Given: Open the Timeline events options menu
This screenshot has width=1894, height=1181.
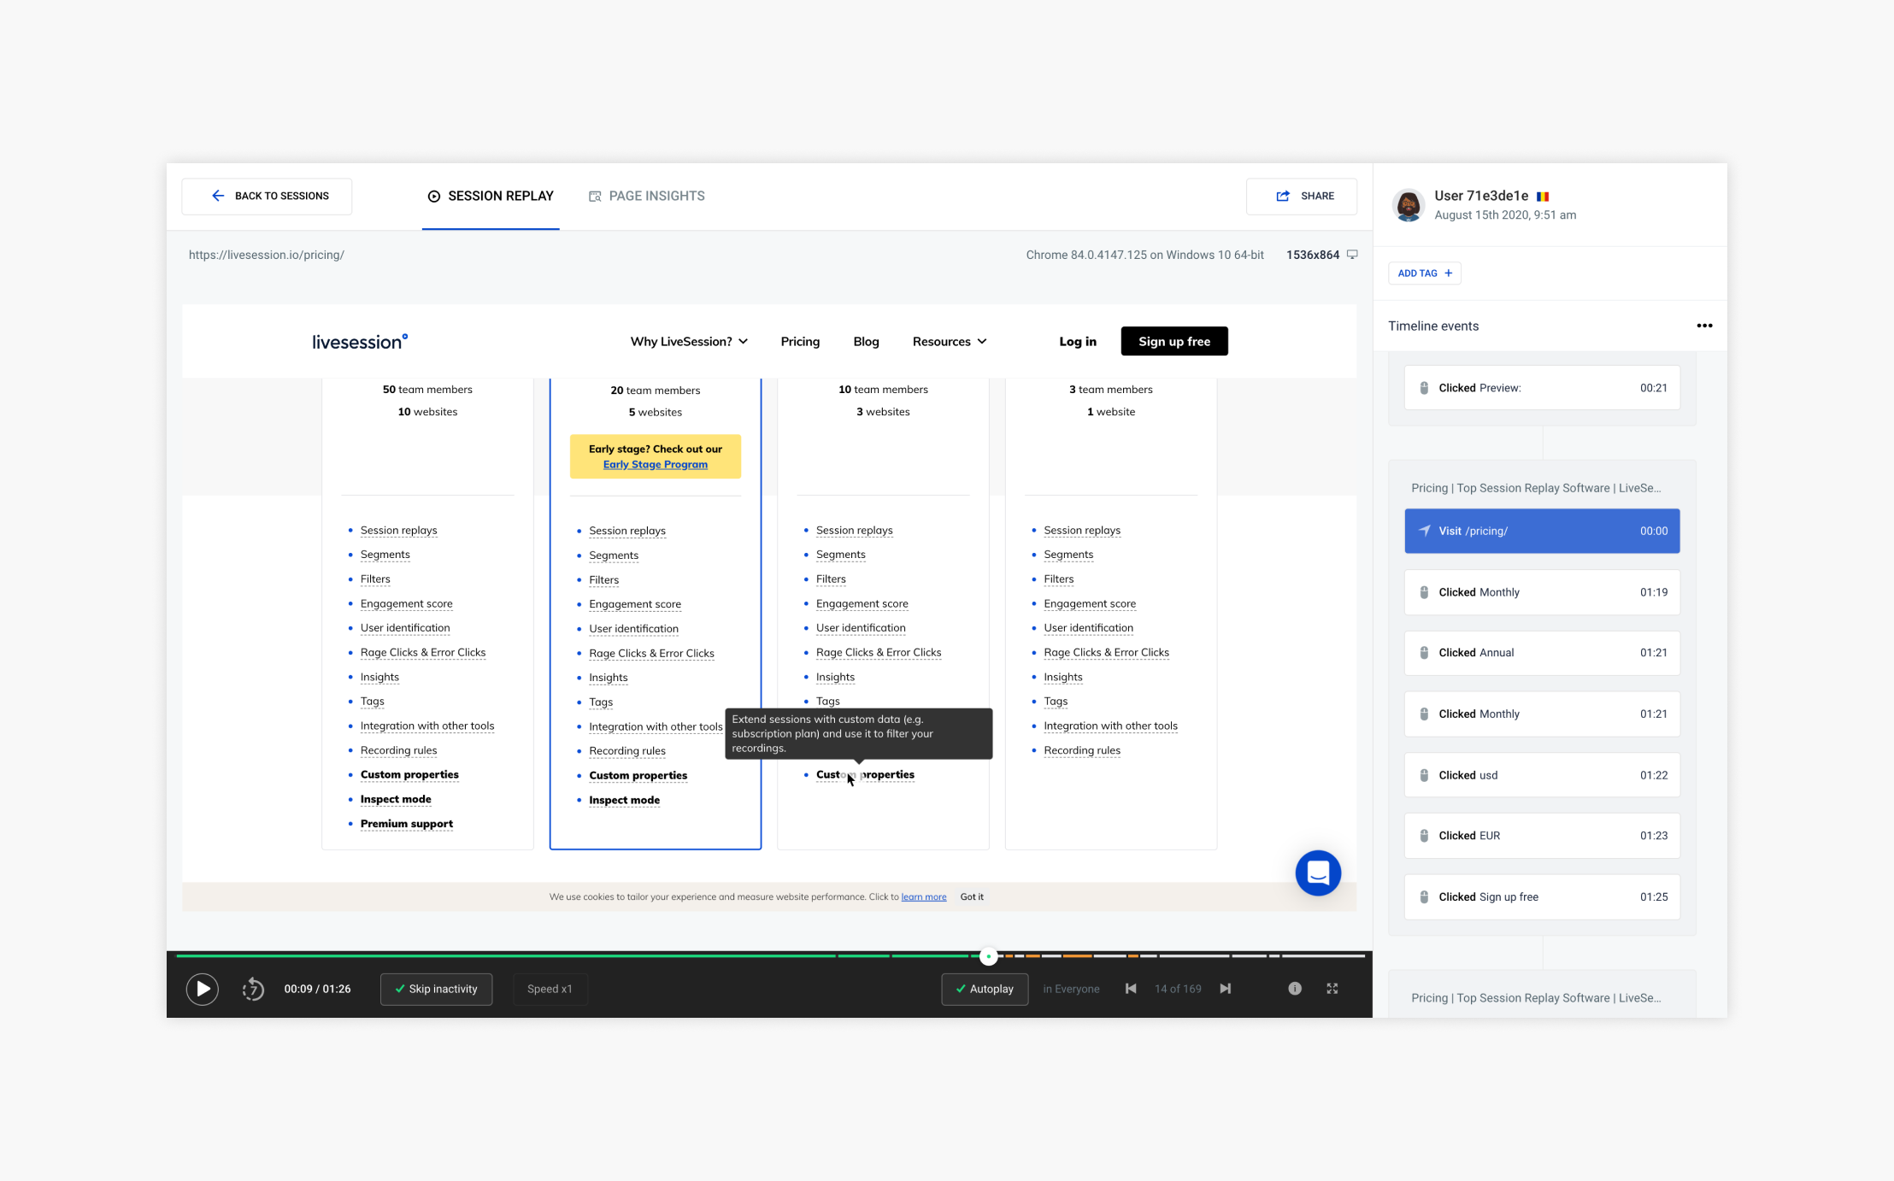Looking at the screenshot, I should tap(1704, 326).
